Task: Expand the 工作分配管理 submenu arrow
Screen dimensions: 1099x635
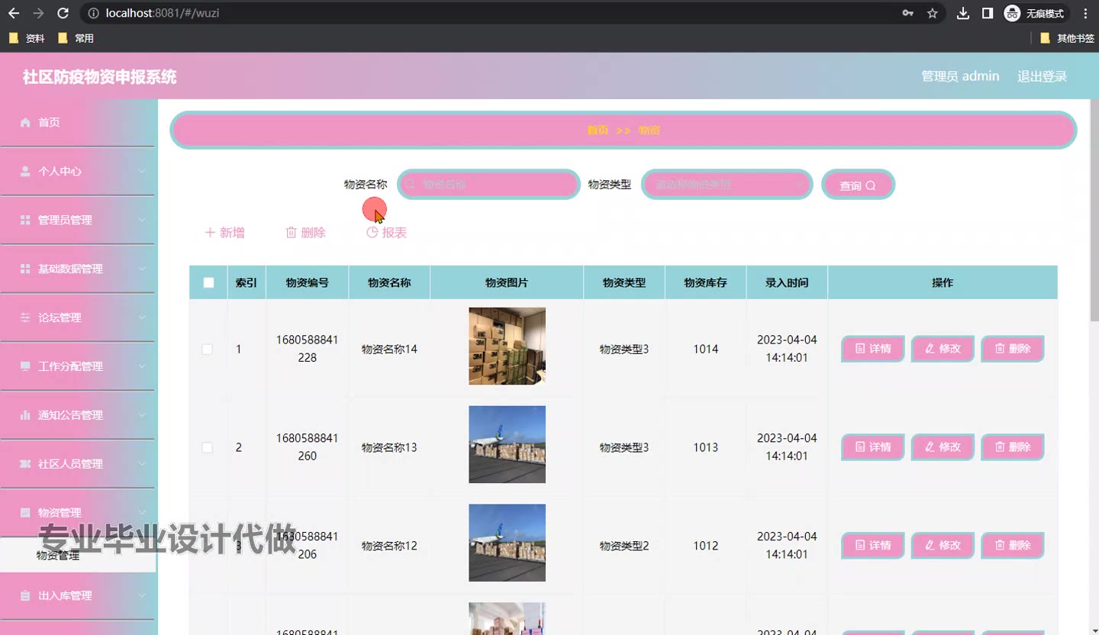Action: coord(142,366)
